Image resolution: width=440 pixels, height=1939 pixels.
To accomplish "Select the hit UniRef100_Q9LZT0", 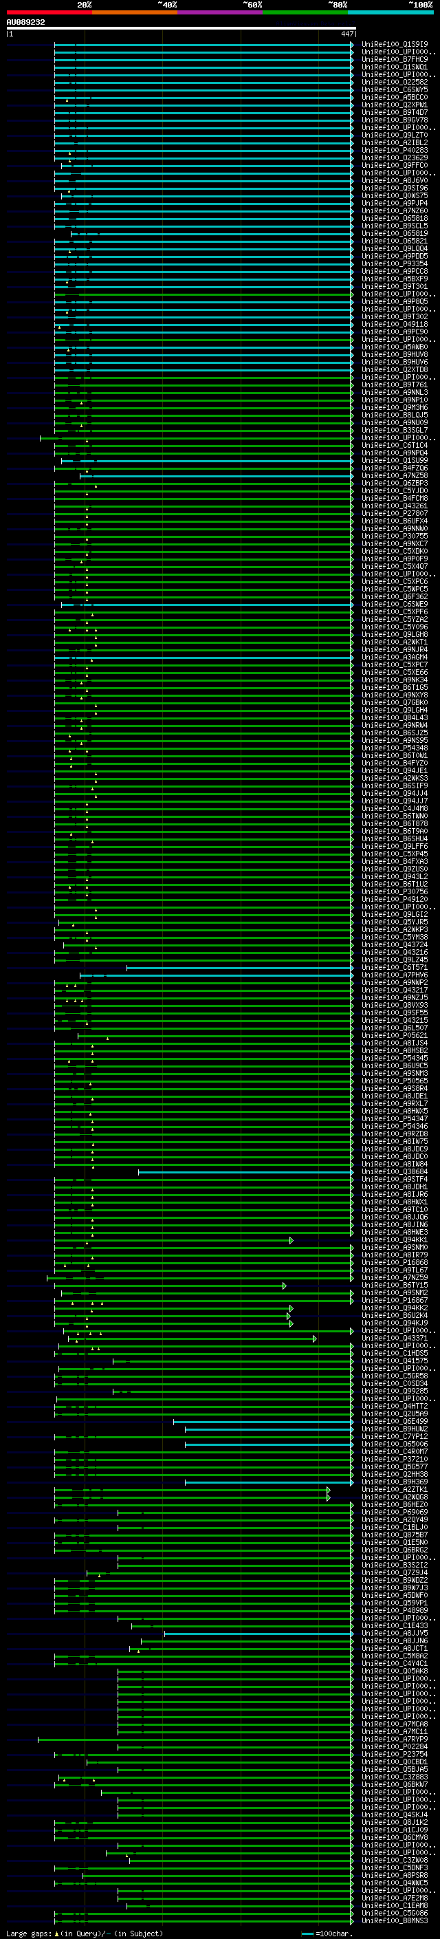I will click(x=395, y=135).
